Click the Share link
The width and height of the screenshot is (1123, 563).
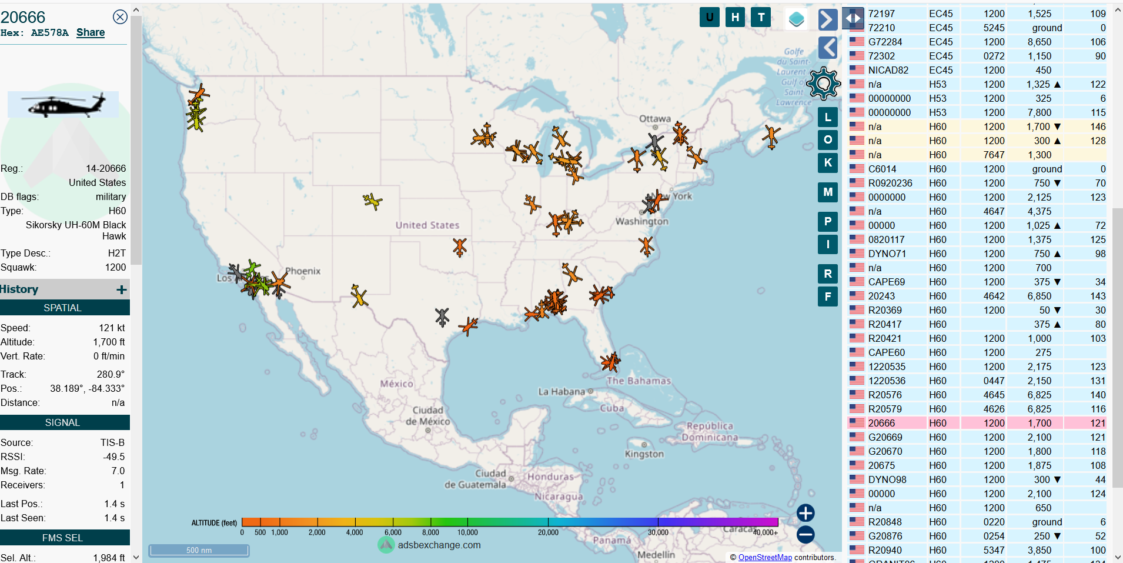click(x=91, y=33)
